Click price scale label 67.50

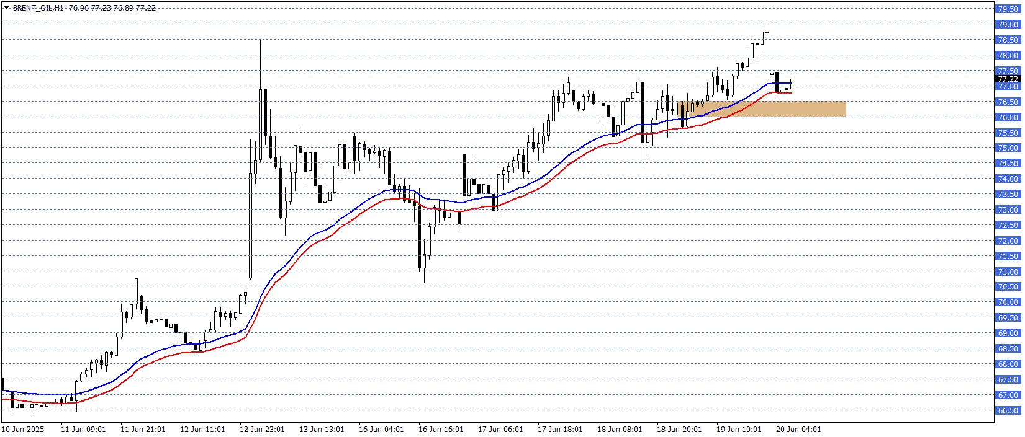[1008, 380]
